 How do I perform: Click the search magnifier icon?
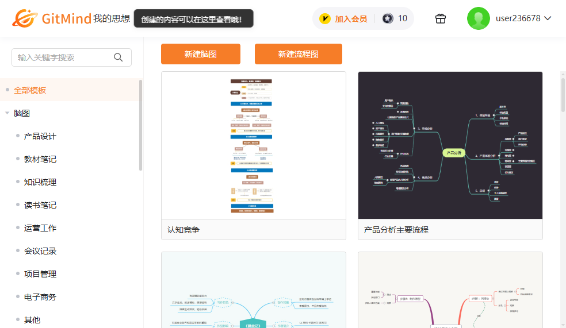(x=118, y=57)
